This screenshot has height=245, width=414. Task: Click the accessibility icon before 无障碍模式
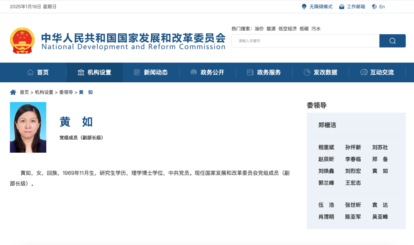coord(304,6)
